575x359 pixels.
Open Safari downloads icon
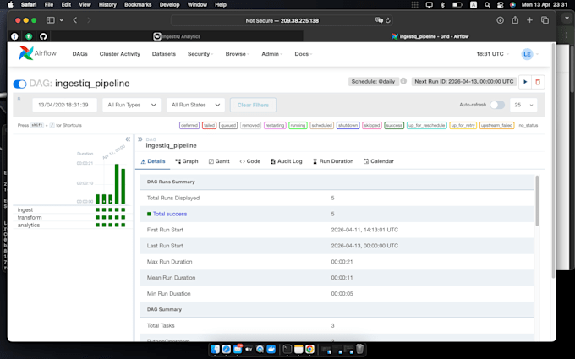click(x=500, y=20)
